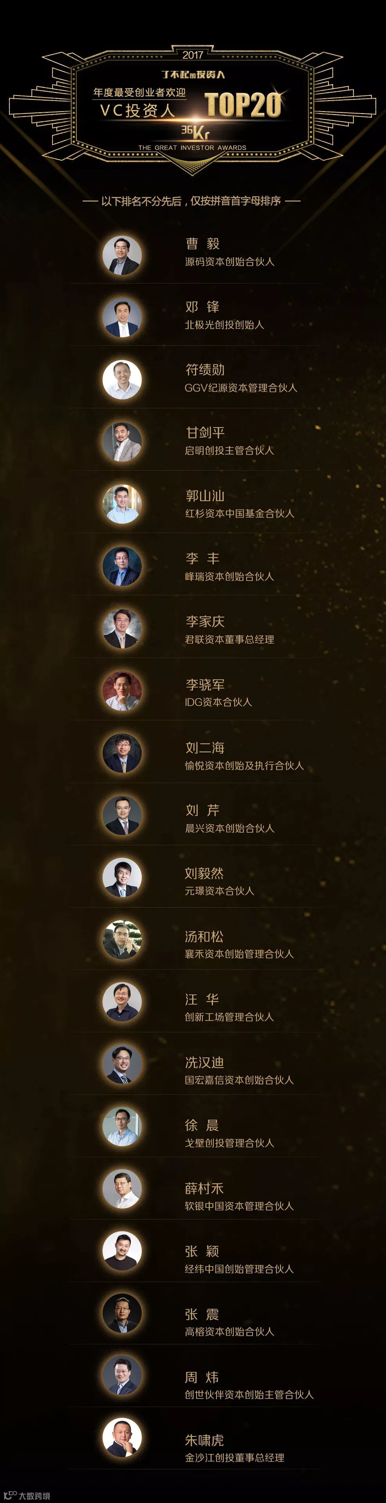
Task: Click the heading 年度最受创业者欢迎
Action: [x=139, y=92]
